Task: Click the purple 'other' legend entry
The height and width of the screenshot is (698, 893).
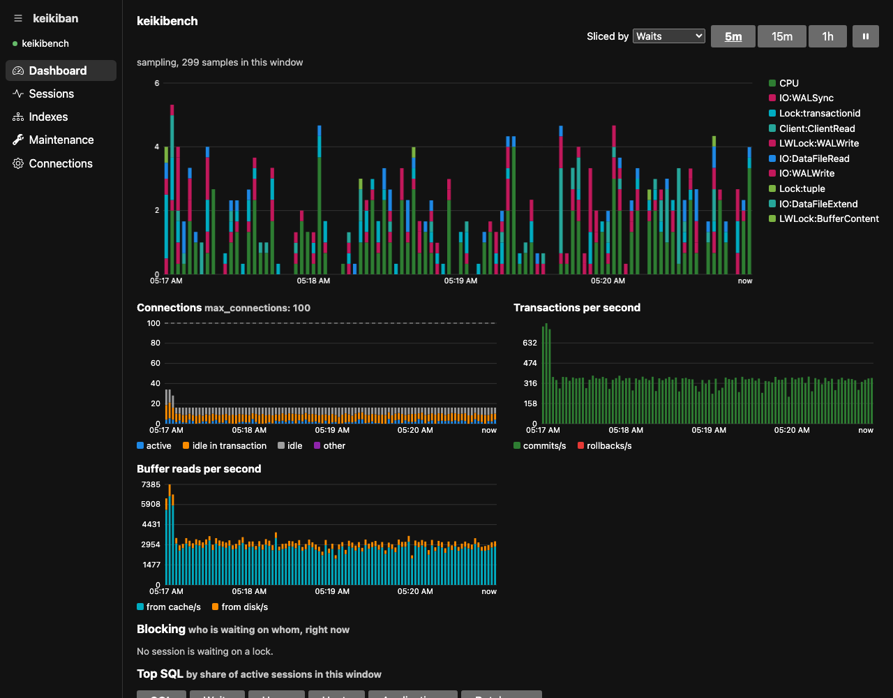Action: click(329, 445)
